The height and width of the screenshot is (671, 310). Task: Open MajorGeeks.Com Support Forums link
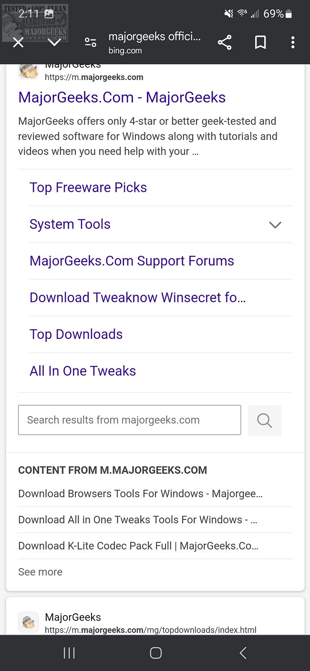[x=132, y=261]
